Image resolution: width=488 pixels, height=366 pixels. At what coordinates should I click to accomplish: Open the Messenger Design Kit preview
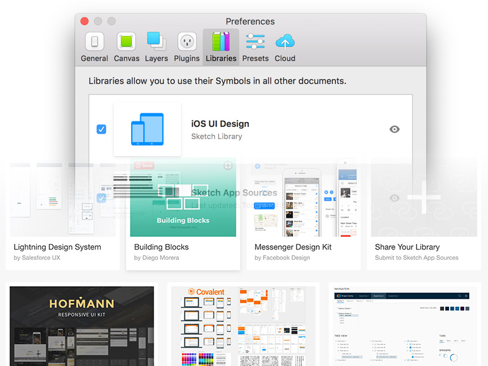click(303, 199)
